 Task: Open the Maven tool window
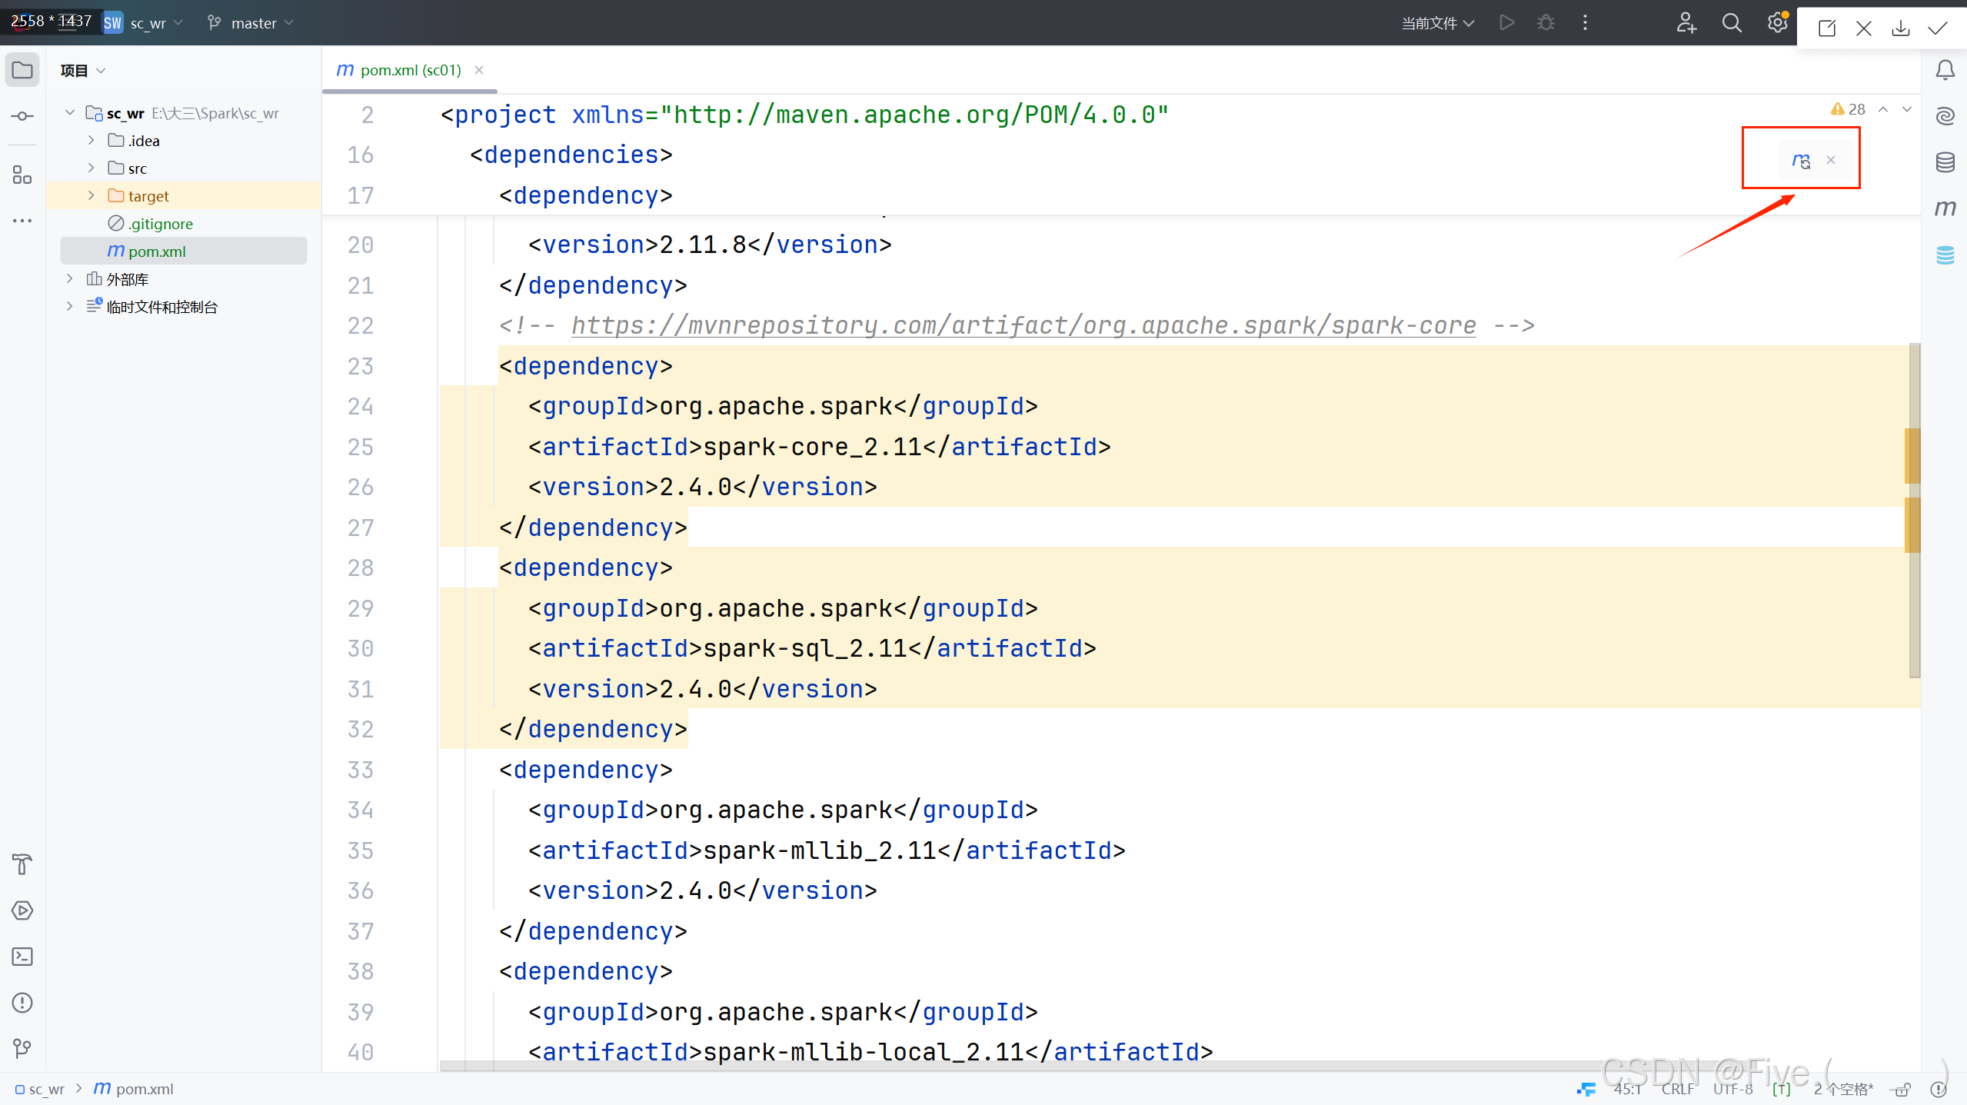[x=1945, y=208]
